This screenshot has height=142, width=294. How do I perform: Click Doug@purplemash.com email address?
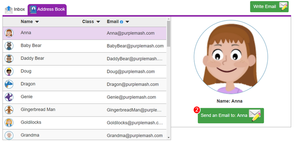click(x=131, y=72)
